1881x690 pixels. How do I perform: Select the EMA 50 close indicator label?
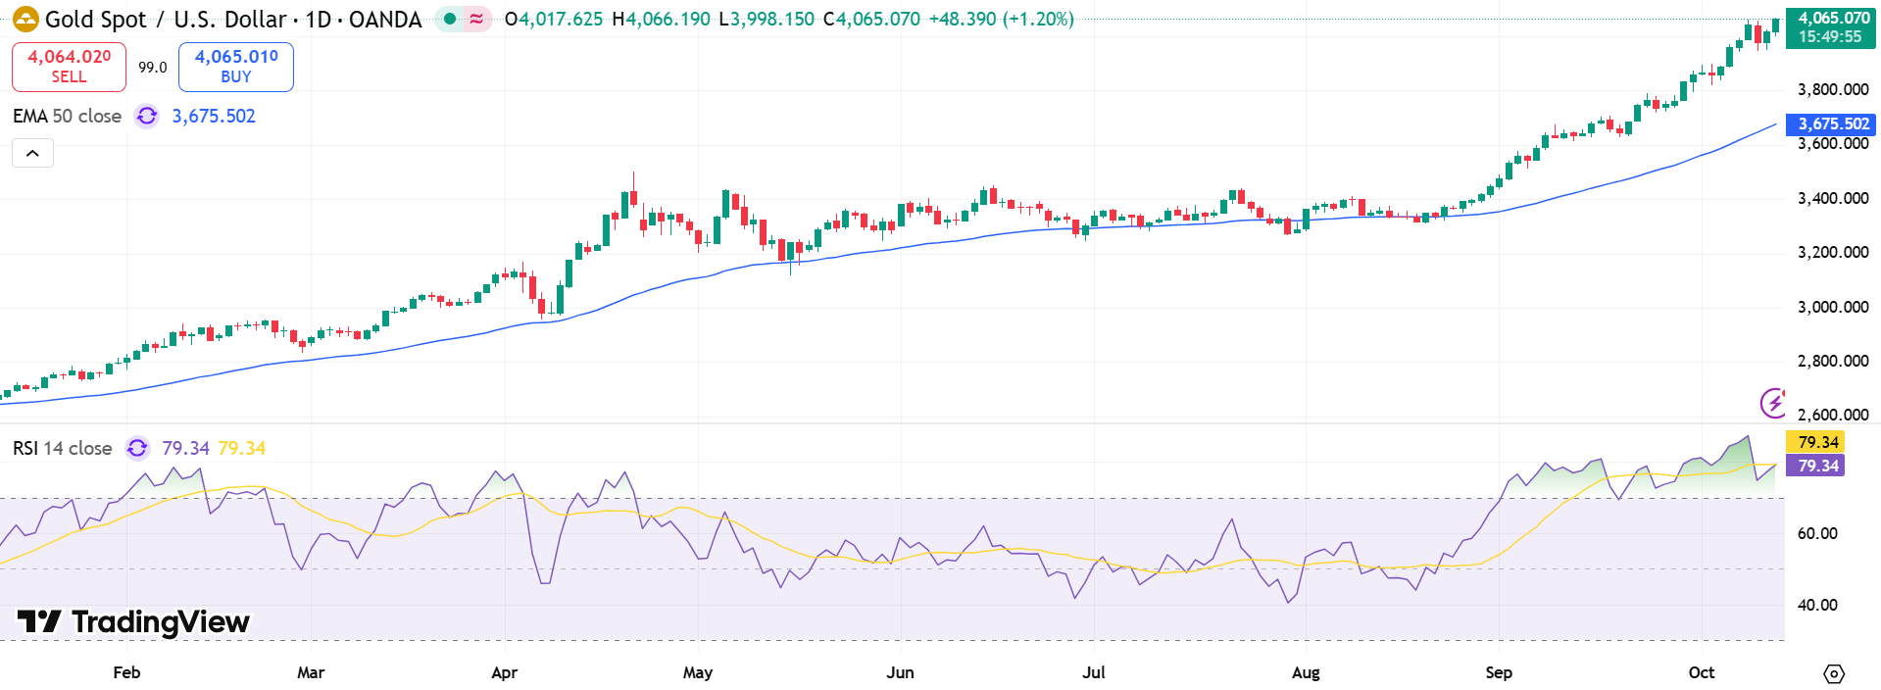click(x=67, y=117)
